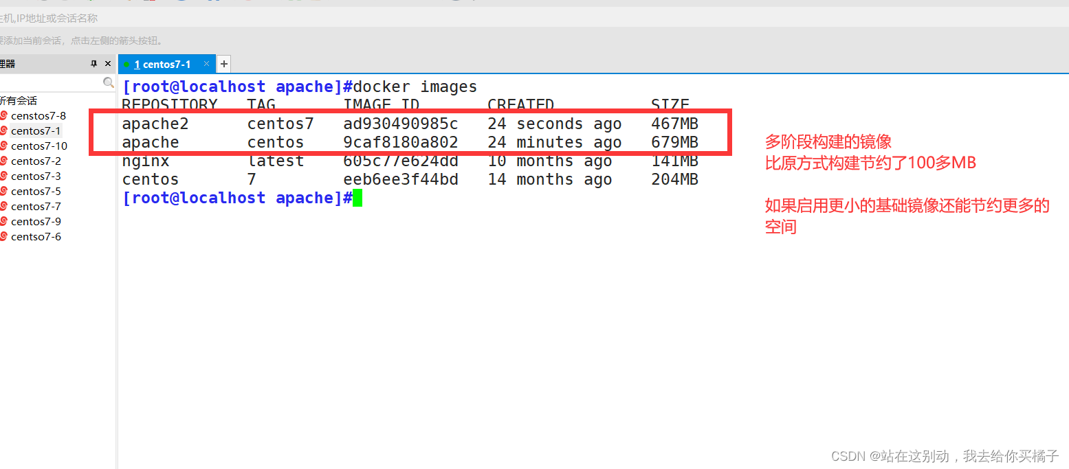
Task: Click the session search magnifier icon
Action: [x=108, y=82]
